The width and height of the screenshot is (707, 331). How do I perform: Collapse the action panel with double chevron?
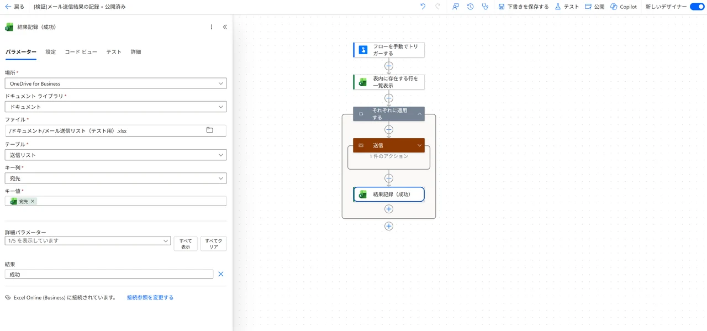[225, 27]
